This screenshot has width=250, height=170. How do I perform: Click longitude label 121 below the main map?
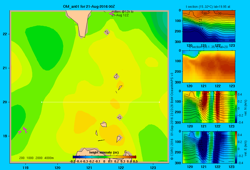tap(89, 167)
